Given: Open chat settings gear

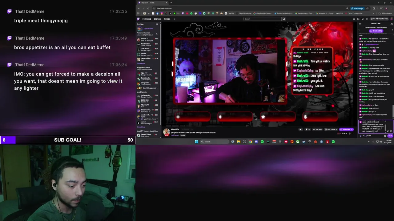Looking at the screenshot, I should tap(385, 136).
